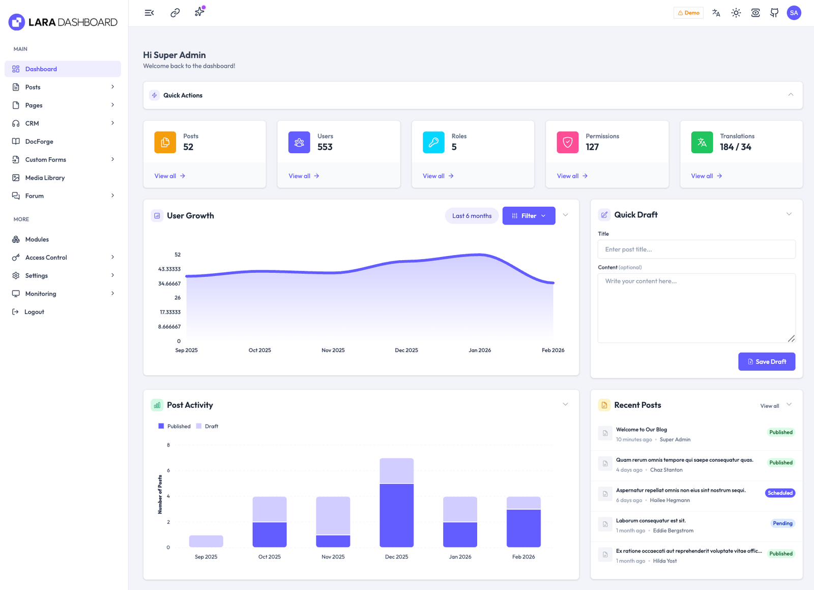
Task: Hide the Published series in Post Activity legend
Action: point(174,426)
